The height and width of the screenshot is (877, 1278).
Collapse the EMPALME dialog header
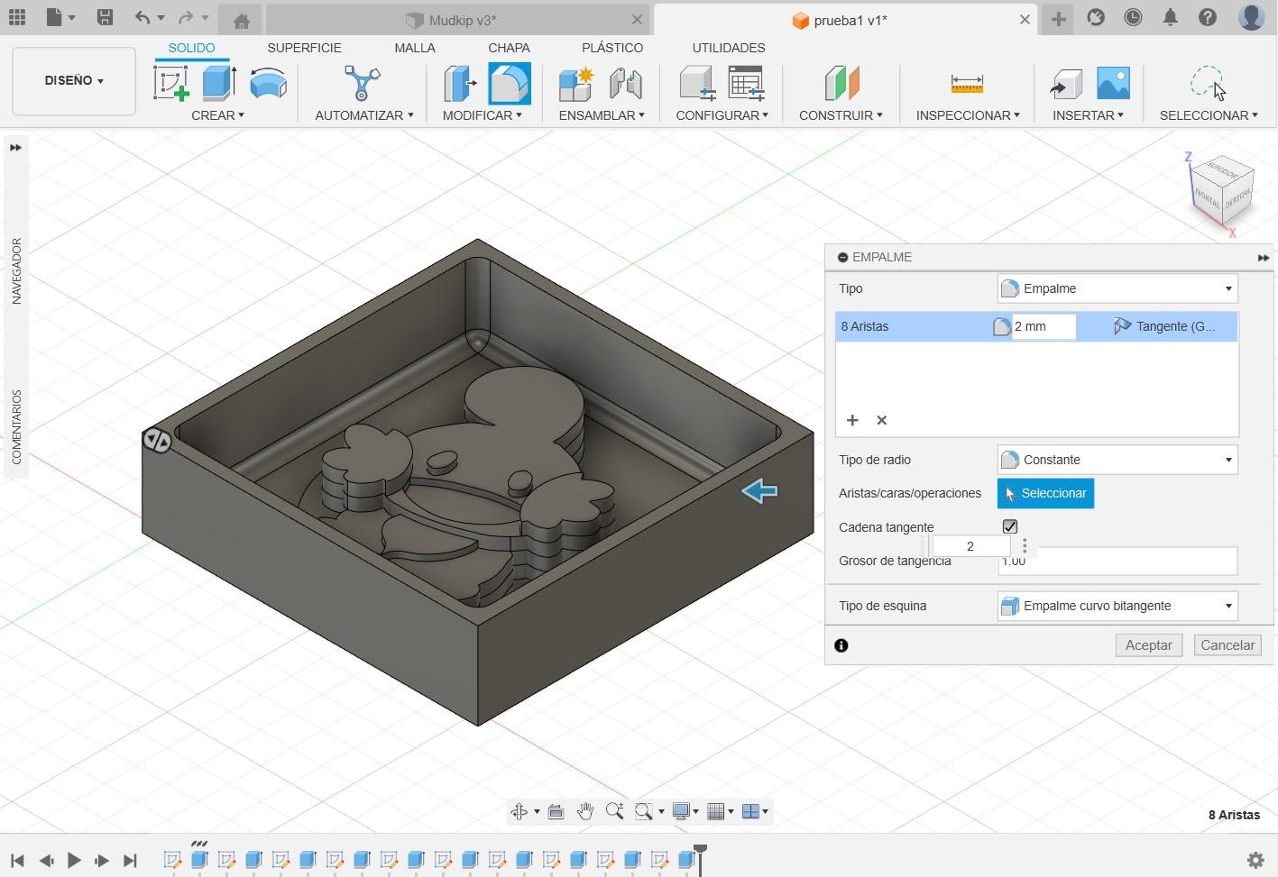click(x=842, y=257)
